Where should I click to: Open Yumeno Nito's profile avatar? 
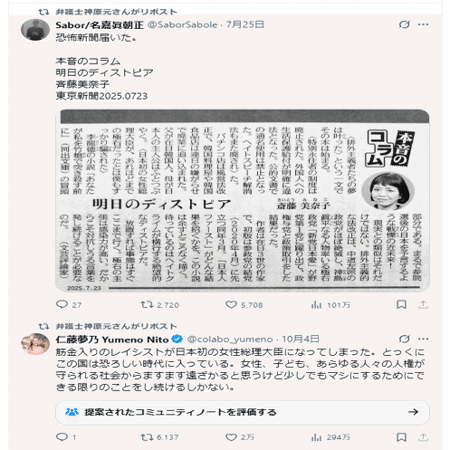[x=35, y=344]
